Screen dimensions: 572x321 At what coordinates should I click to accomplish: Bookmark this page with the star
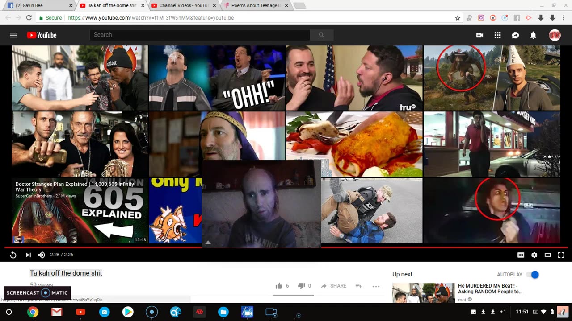click(458, 18)
